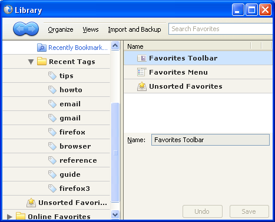Click the Search Favorites field
Screen dimensions: 275x222
click(x=221, y=29)
